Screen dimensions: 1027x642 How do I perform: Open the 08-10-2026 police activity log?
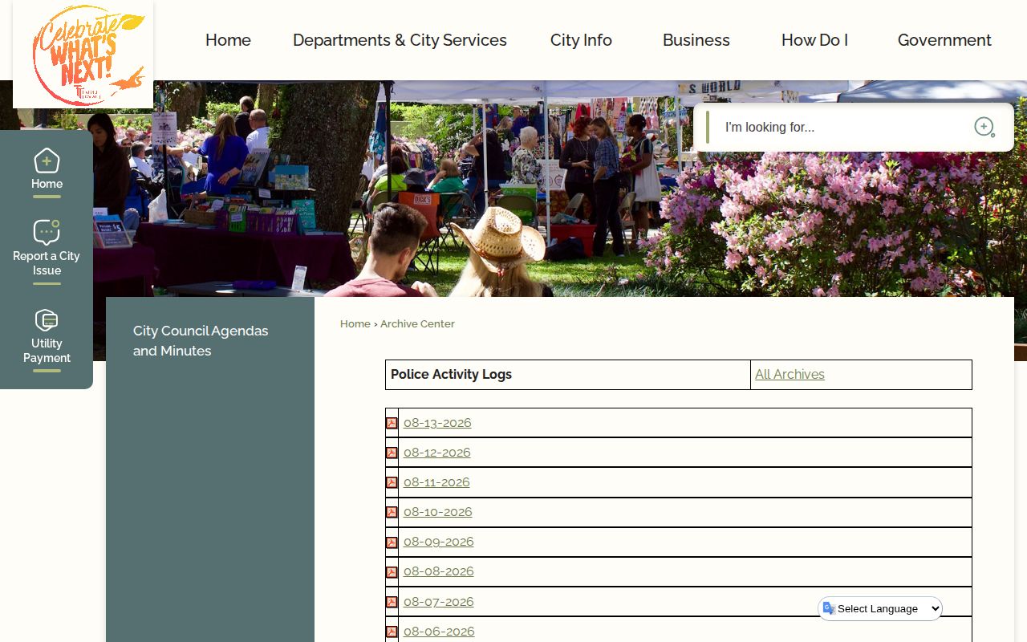[x=438, y=512]
